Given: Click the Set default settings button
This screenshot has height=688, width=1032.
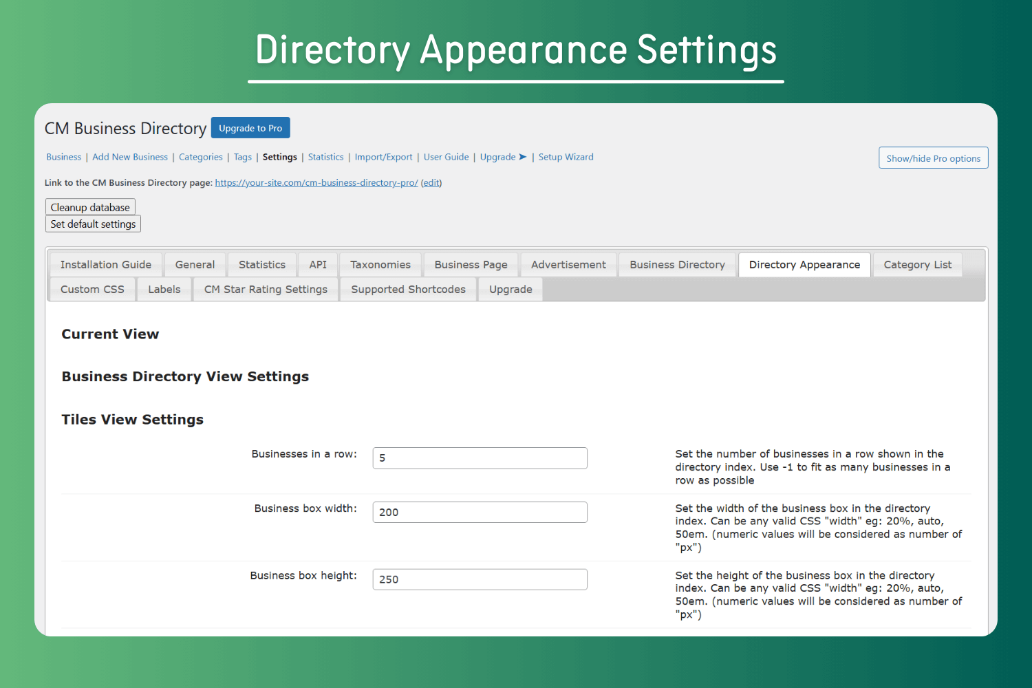Looking at the screenshot, I should tap(93, 224).
